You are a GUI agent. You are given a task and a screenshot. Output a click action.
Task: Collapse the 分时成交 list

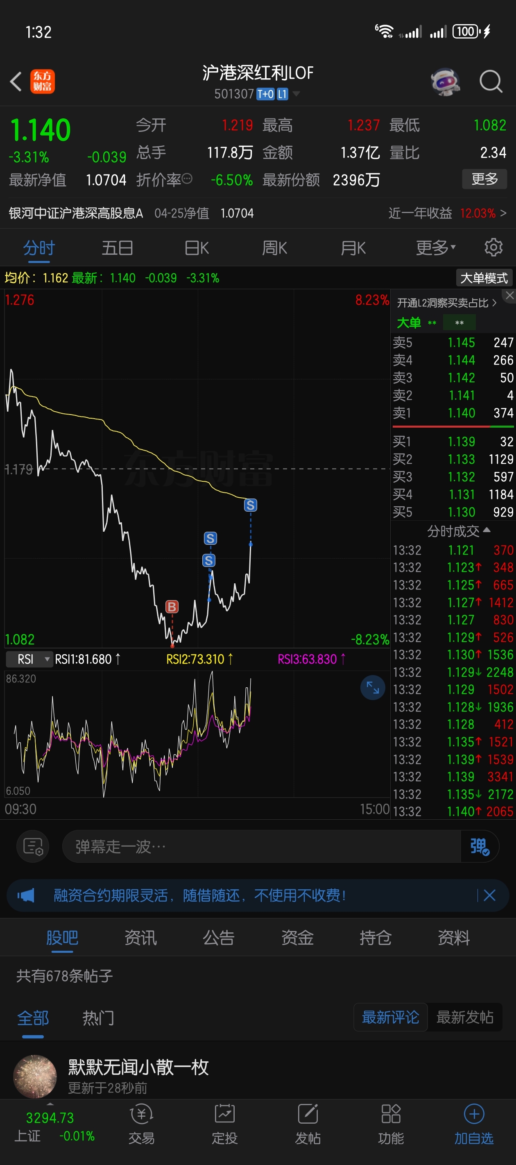point(459,530)
